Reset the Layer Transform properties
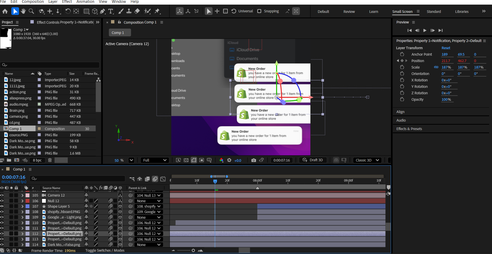 pyautogui.click(x=446, y=48)
